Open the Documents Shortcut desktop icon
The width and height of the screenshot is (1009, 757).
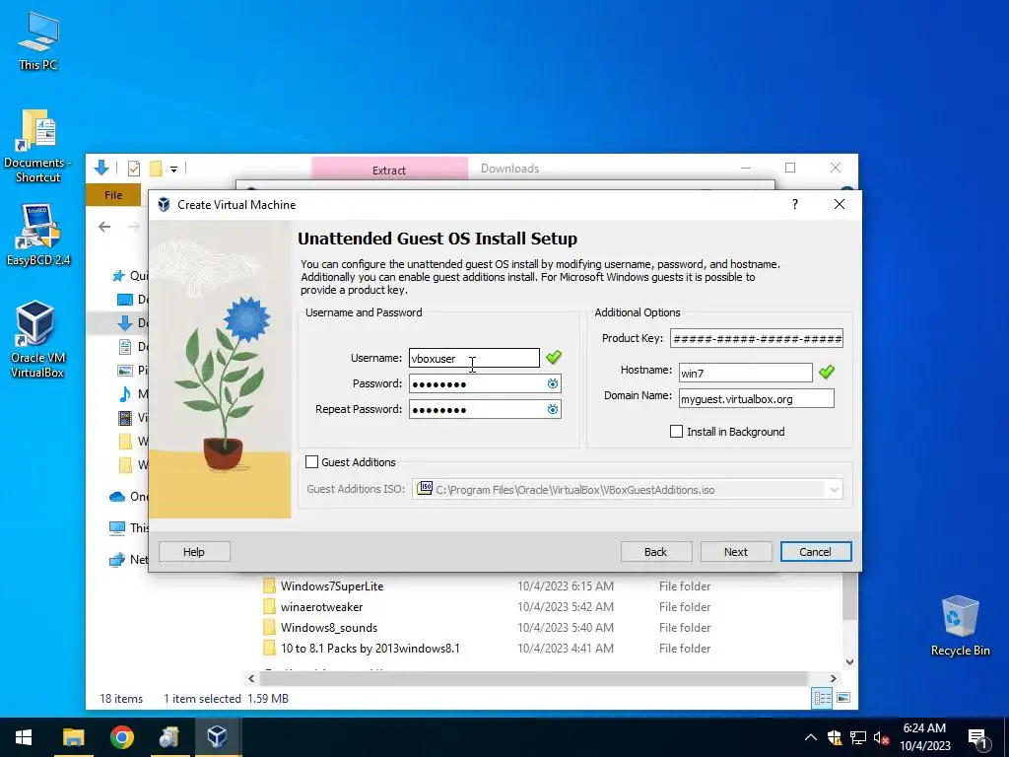[x=38, y=146]
